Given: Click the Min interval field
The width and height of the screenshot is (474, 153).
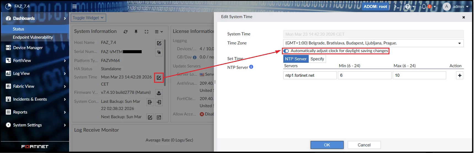Looking at the screenshot, I should pyautogui.click(x=365, y=75).
